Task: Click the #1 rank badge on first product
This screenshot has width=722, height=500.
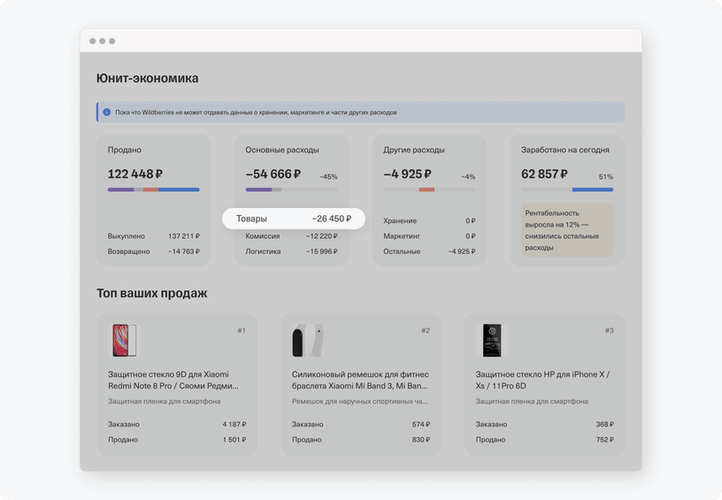Action: click(242, 331)
